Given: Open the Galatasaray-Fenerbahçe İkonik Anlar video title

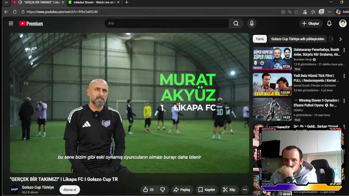Looking at the screenshot, I should pos(317,52).
